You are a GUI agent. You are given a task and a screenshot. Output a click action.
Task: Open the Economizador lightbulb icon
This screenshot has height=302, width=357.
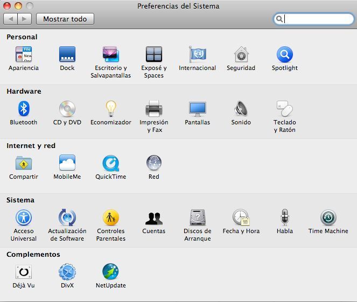(111, 109)
